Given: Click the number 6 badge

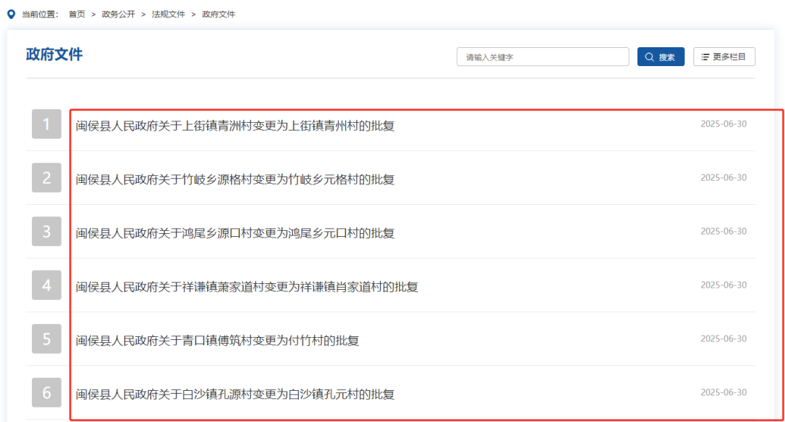Looking at the screenshot, I should click(47, 392).
